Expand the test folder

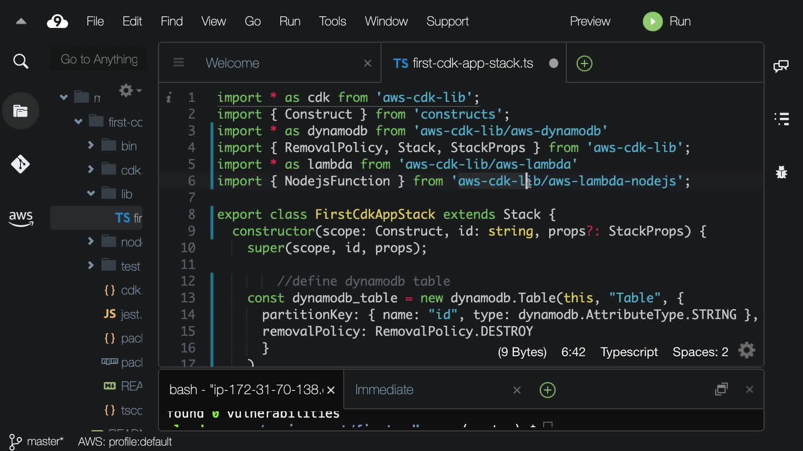pos(91,266)
